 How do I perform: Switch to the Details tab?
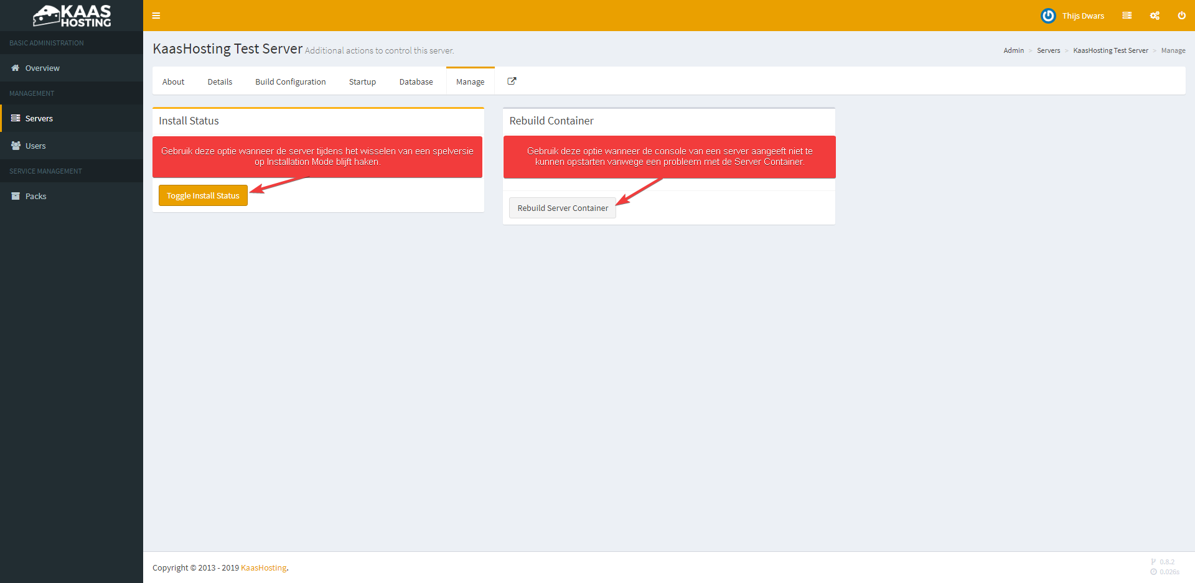coord(220,82)
